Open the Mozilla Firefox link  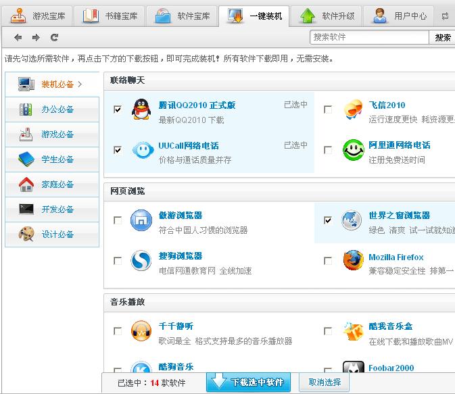click(x=396, y=257)
